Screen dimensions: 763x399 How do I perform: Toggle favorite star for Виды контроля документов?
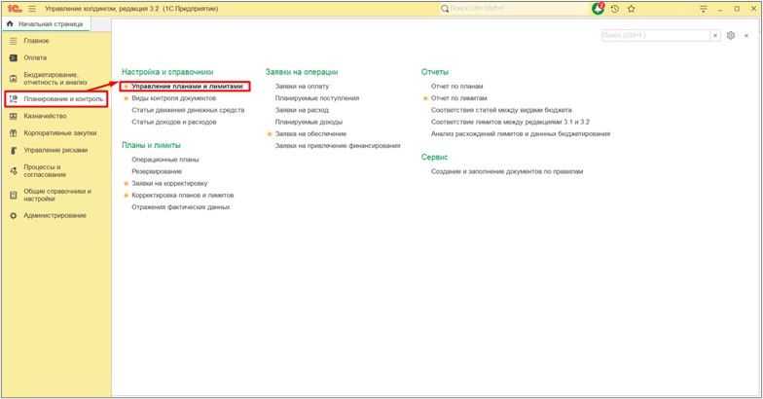point(126,98)
